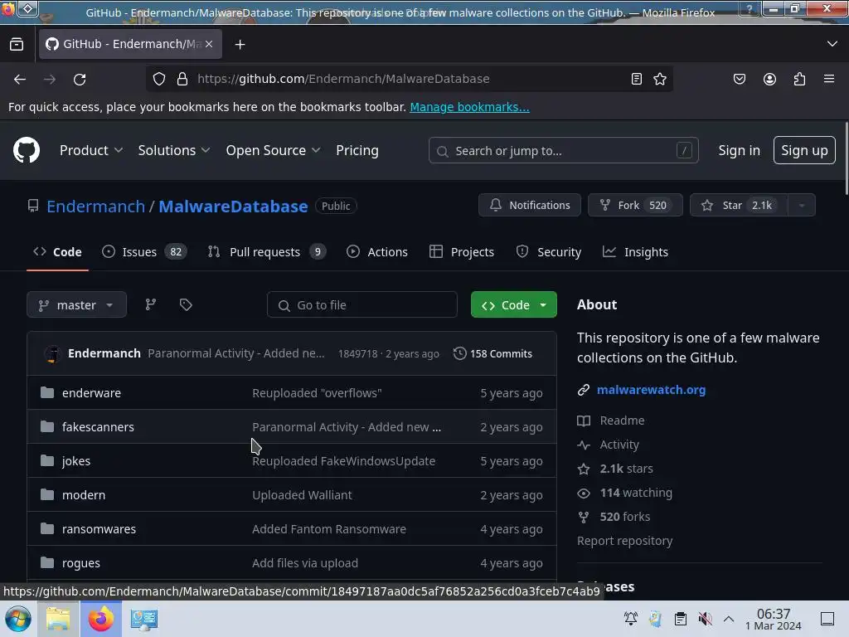Switch to Security tab
The image size is (849, 637).
point(549,252)
